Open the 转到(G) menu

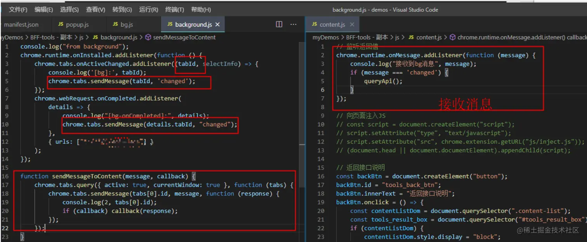122,10
